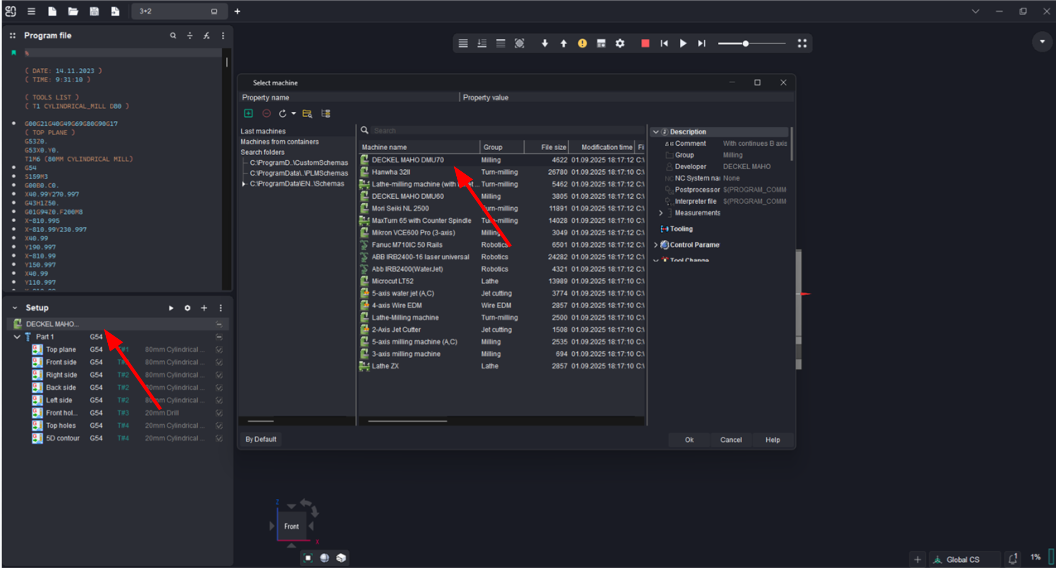This screenshot has height=568, width=1056.
Task: Click the By Default button
Action: pyautogui.click(x=260, y=439)
